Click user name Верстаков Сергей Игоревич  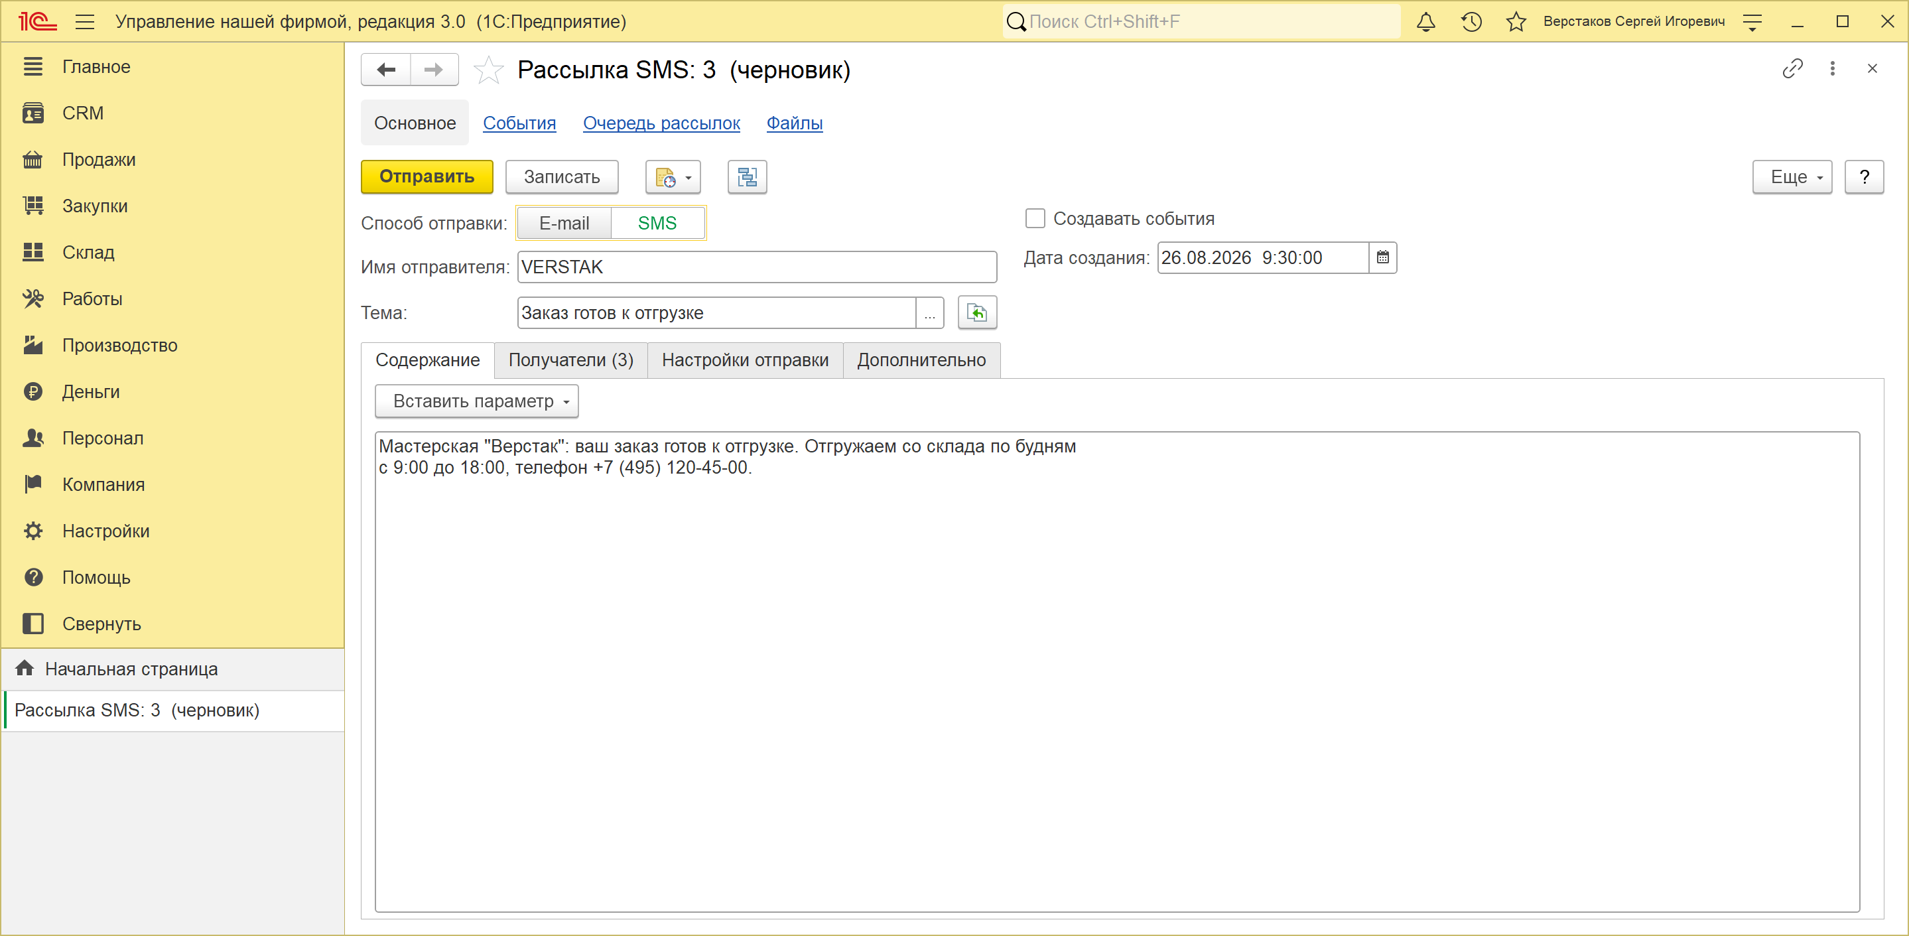tap(1633, 21)
